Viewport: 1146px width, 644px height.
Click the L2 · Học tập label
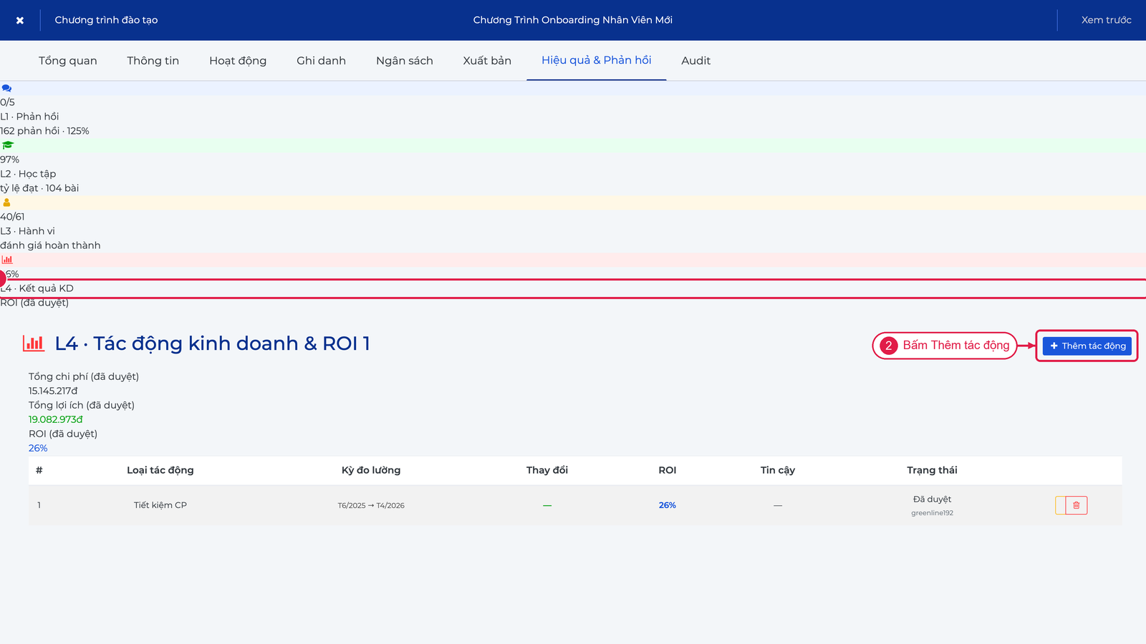click(28, 174)
